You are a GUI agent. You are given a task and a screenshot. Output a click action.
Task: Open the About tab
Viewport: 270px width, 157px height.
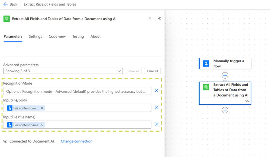(x=95, y=37)
